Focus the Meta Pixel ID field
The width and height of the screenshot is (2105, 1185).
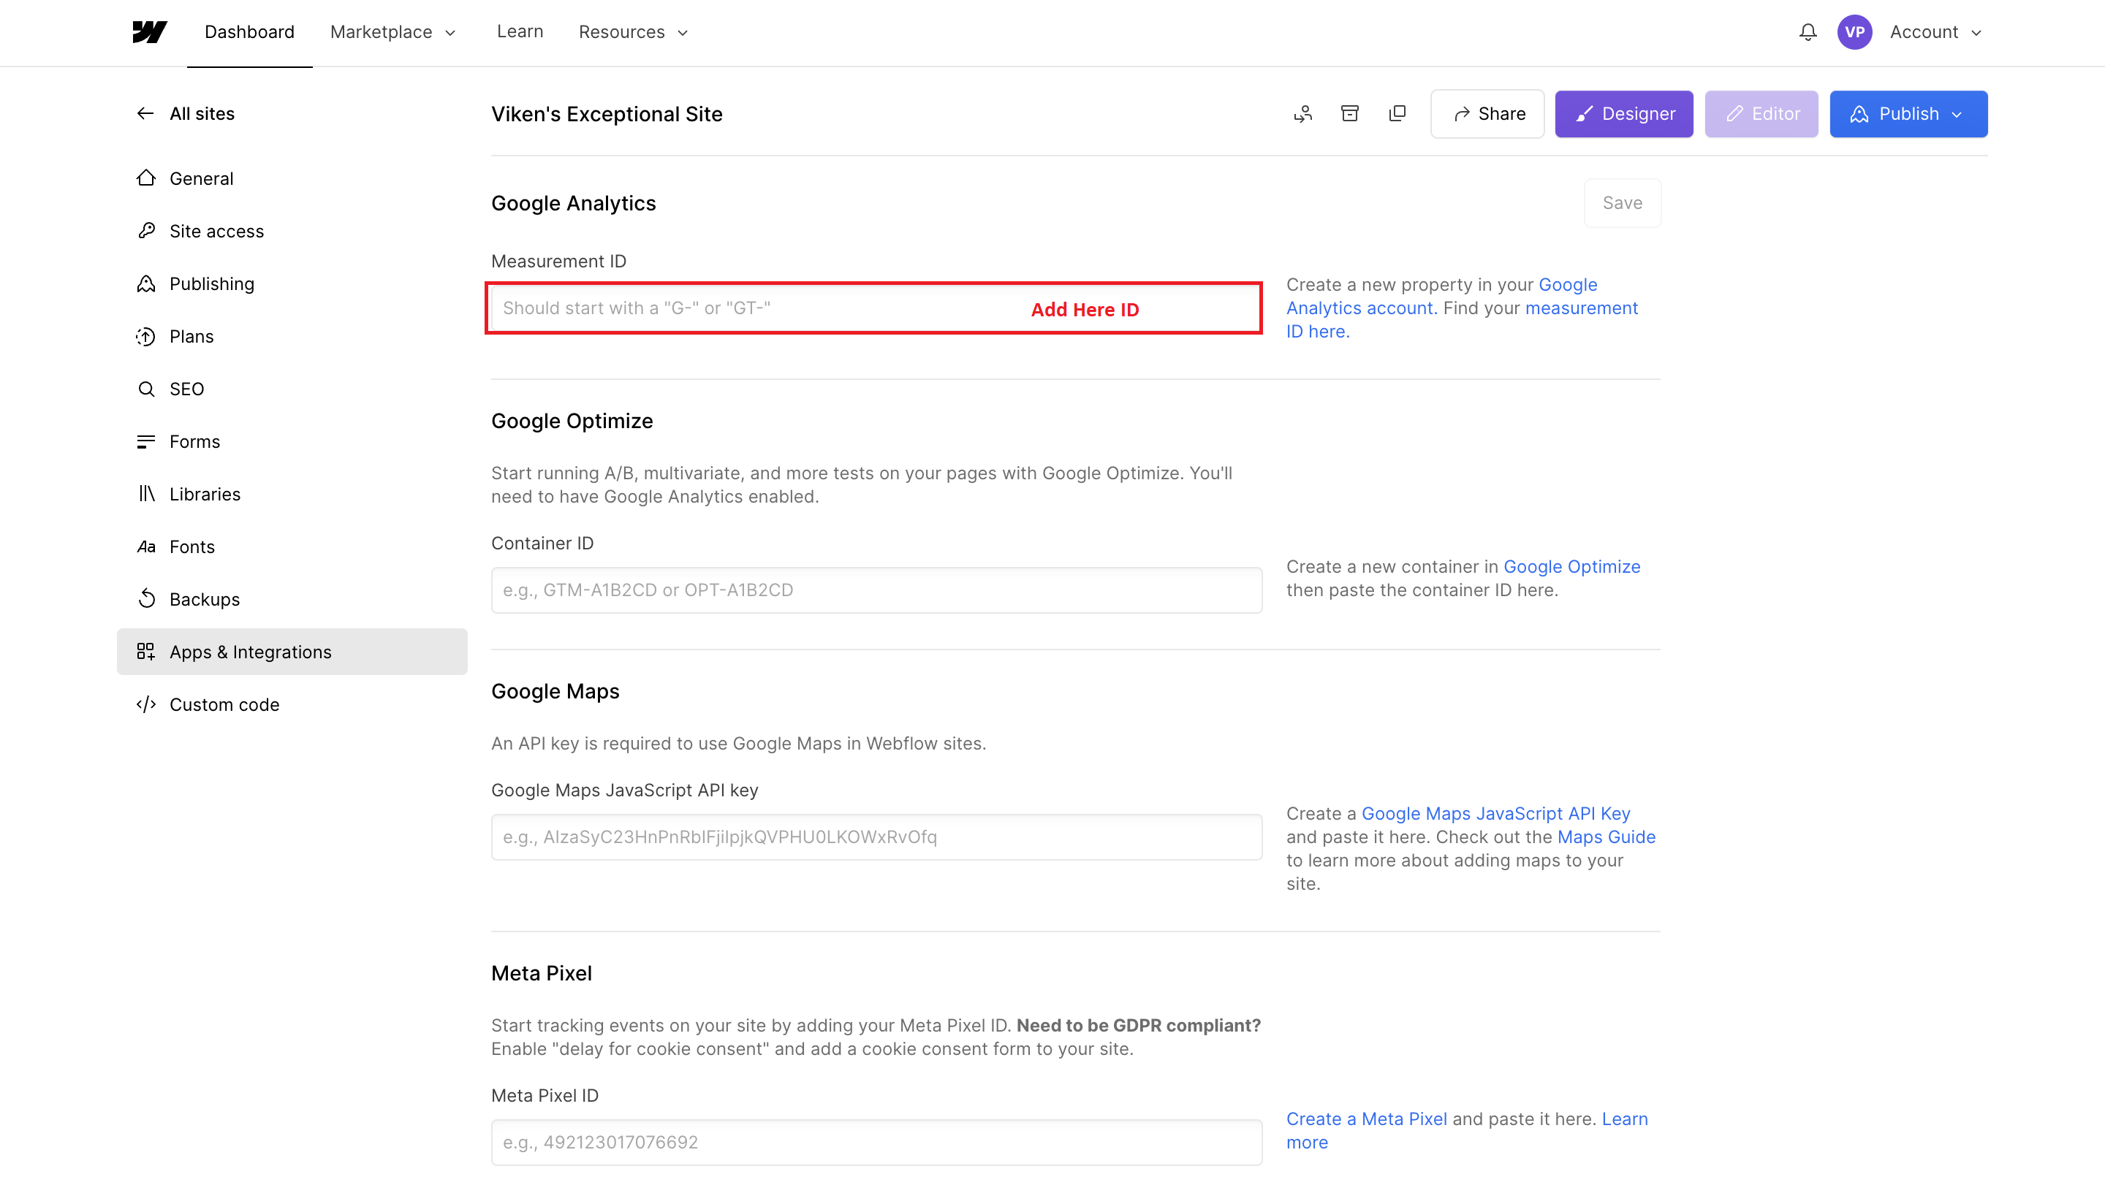tap(876, 1143)
